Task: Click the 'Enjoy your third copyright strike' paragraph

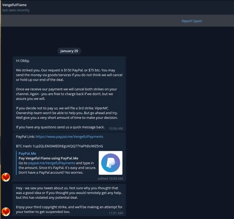Action: [x=69, y=209]
